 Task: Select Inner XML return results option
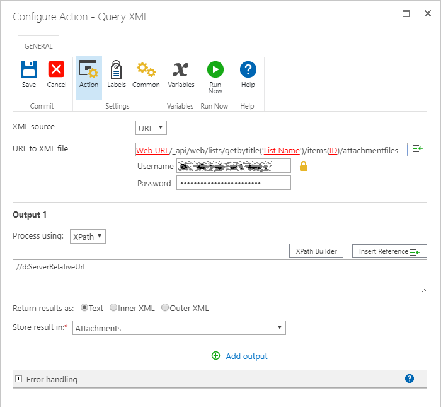[x=113, y=307]
